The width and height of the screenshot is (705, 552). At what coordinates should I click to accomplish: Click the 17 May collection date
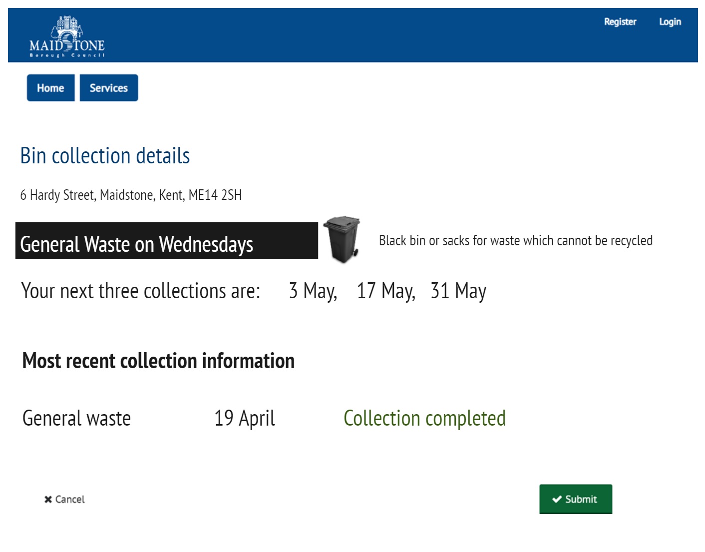pyautogui.click(x=385, y=291)
